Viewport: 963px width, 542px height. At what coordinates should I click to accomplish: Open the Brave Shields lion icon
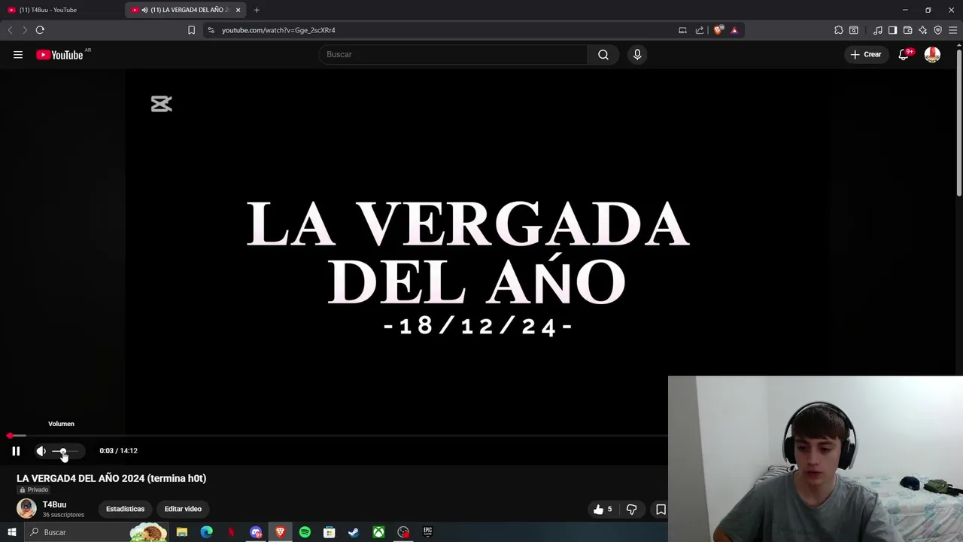(x=718, y=30)
